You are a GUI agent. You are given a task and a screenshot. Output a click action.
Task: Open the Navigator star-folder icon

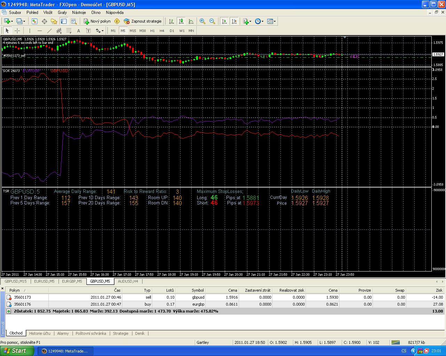coord(54,21)
